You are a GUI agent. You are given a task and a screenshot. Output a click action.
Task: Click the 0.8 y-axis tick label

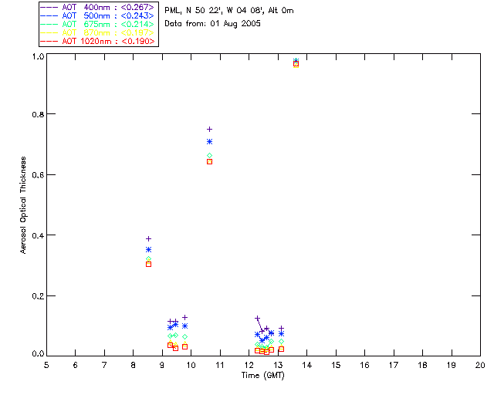38,114
